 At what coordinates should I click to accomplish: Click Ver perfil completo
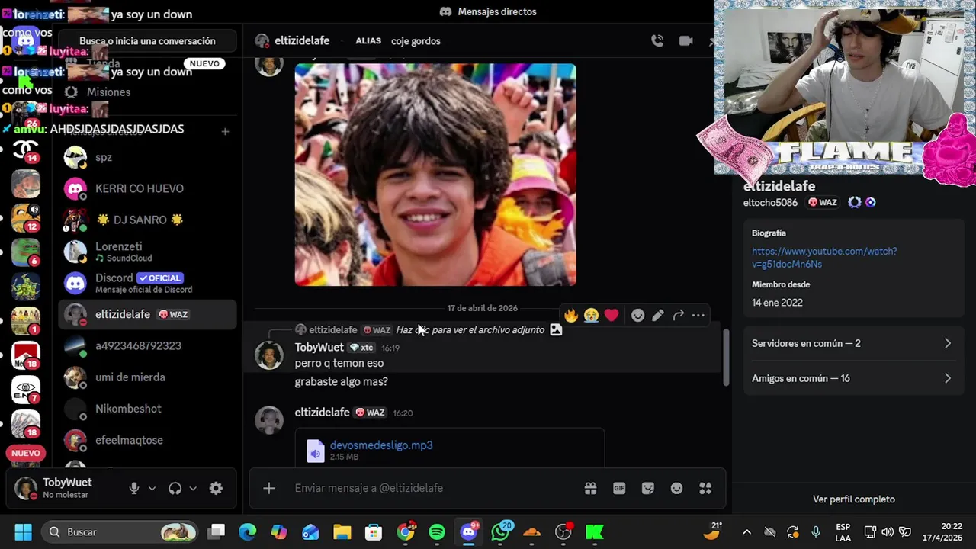[854, 499]
